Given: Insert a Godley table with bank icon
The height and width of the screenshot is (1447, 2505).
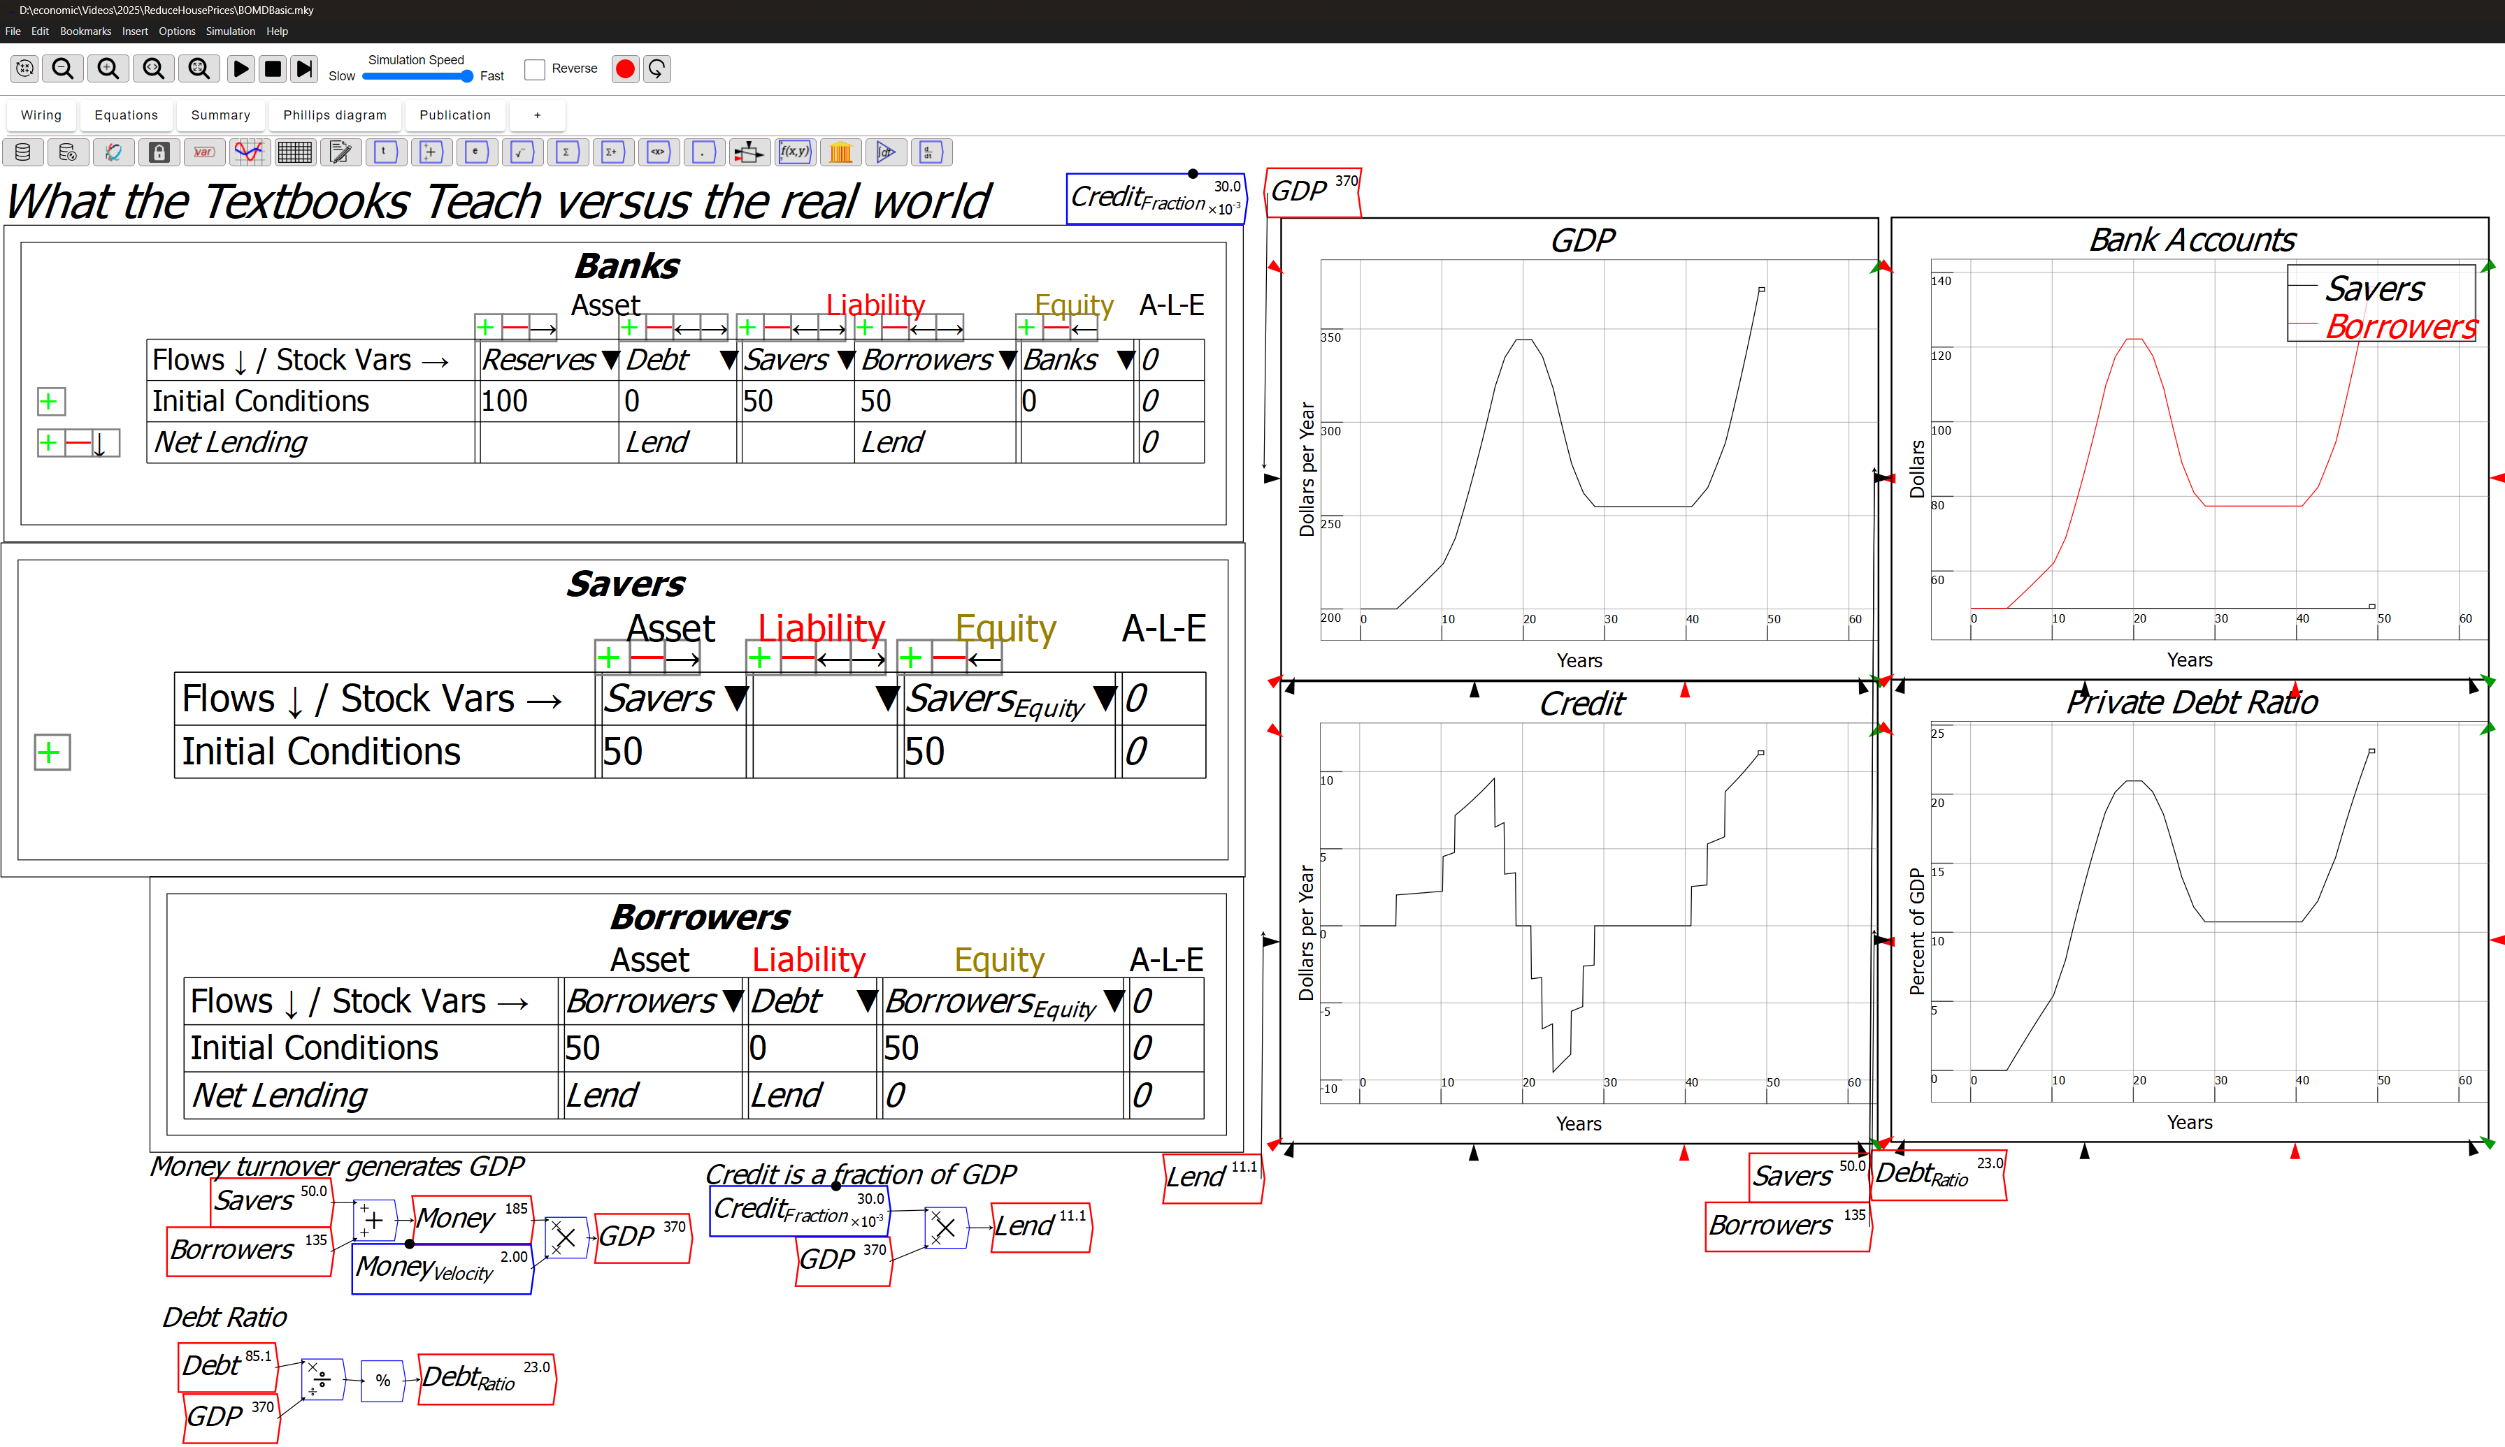Looking at the screenshot, I should [x=840, y=152].
